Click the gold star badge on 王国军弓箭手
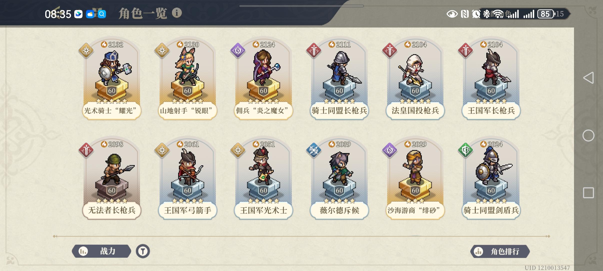The image size is (603, 271). click(162, 150)
